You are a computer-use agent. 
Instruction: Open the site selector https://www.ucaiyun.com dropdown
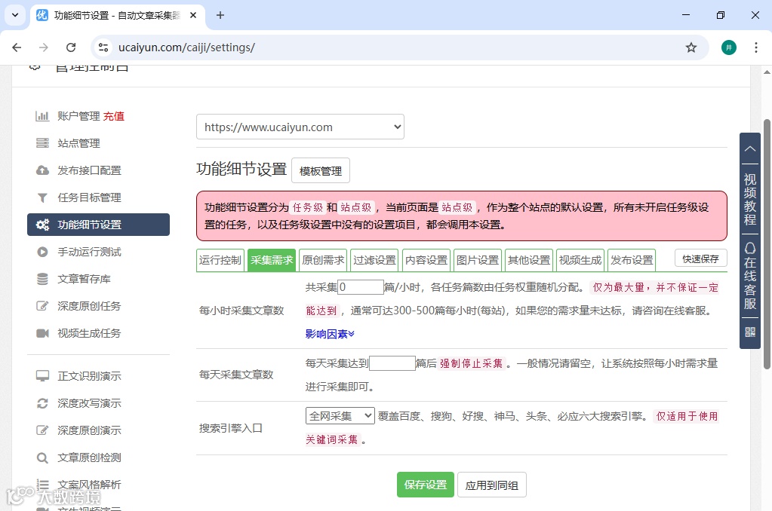click(x=300, y=127)
